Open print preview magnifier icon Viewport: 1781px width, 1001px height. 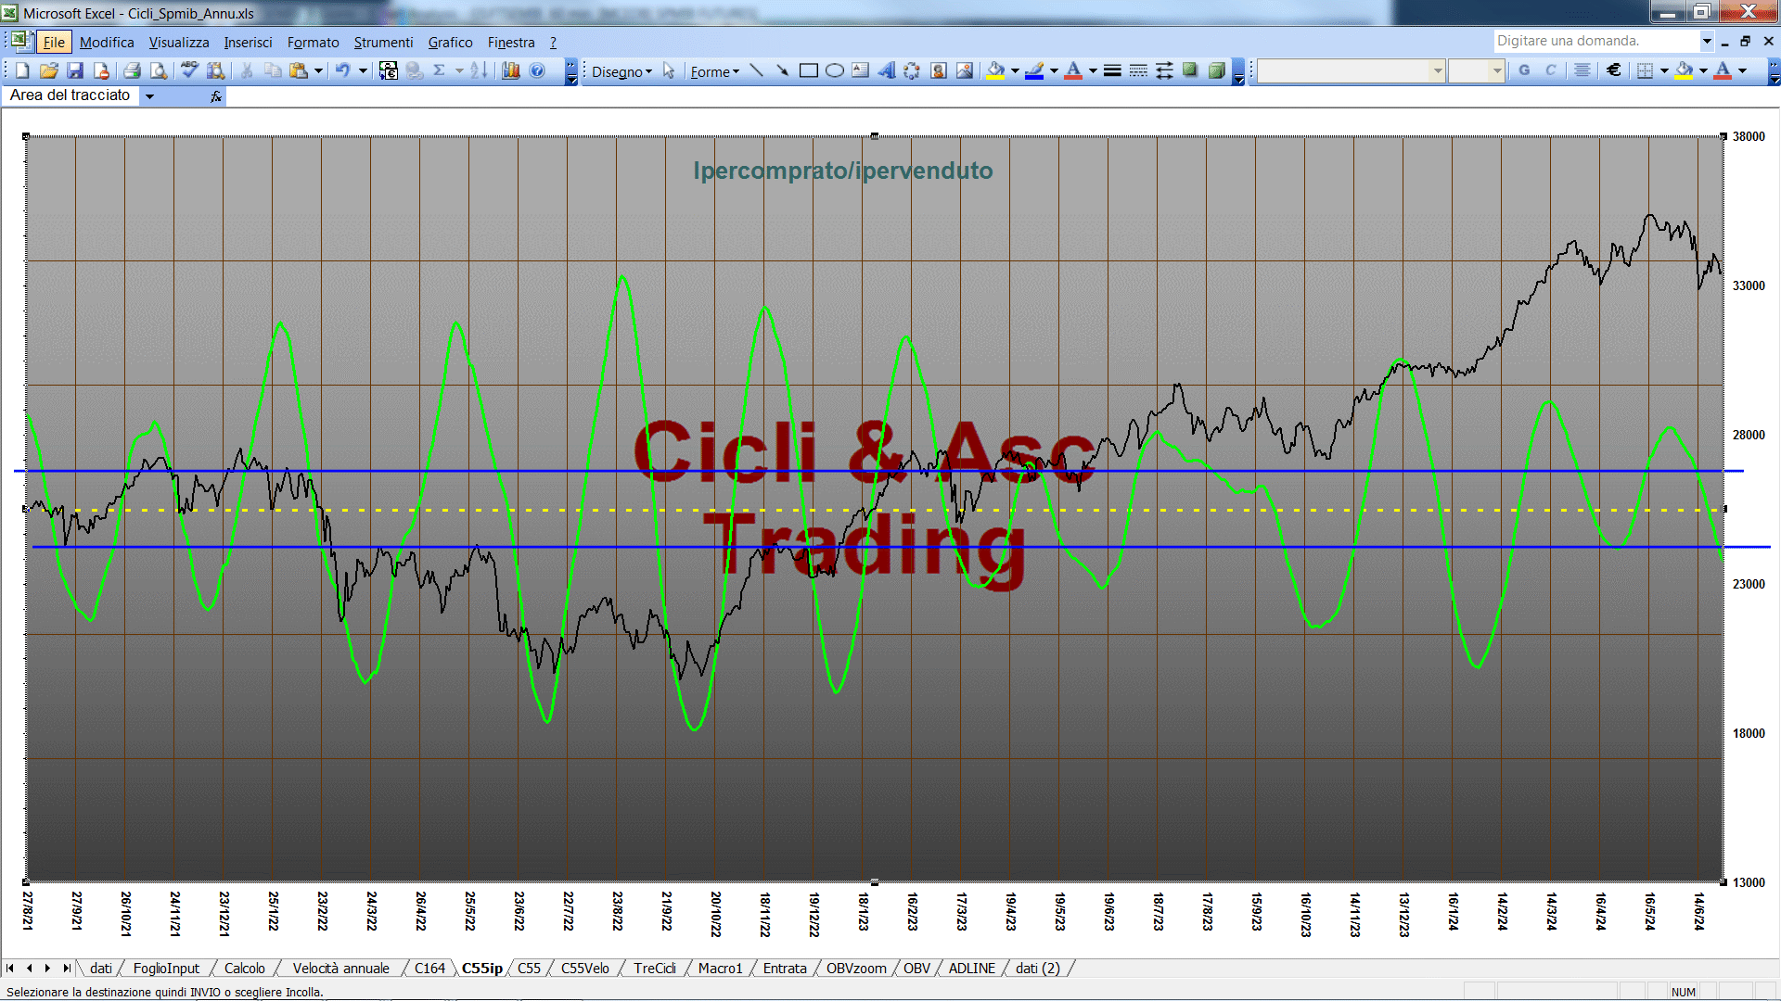pos(159,70)
